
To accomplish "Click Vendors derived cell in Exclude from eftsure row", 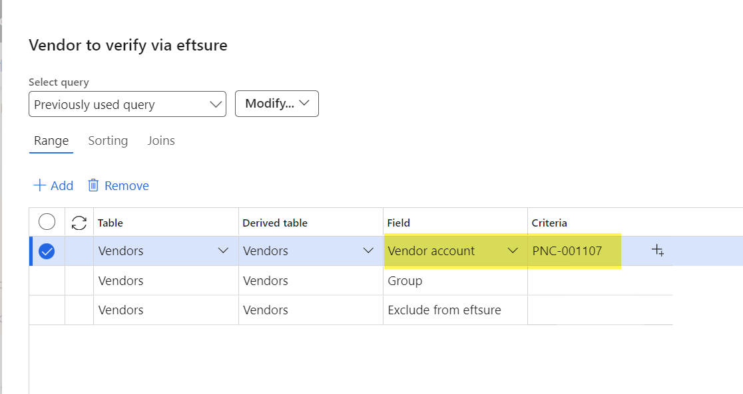I will [x=311, y=310].
